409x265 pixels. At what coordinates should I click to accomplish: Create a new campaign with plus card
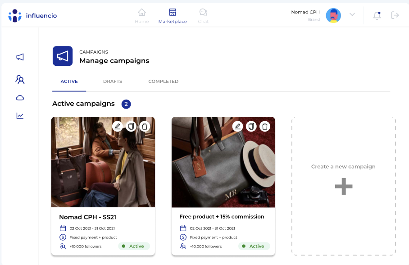343,186
